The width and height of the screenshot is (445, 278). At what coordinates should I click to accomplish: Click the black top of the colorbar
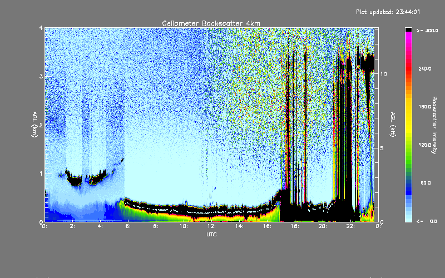[408, 29]
